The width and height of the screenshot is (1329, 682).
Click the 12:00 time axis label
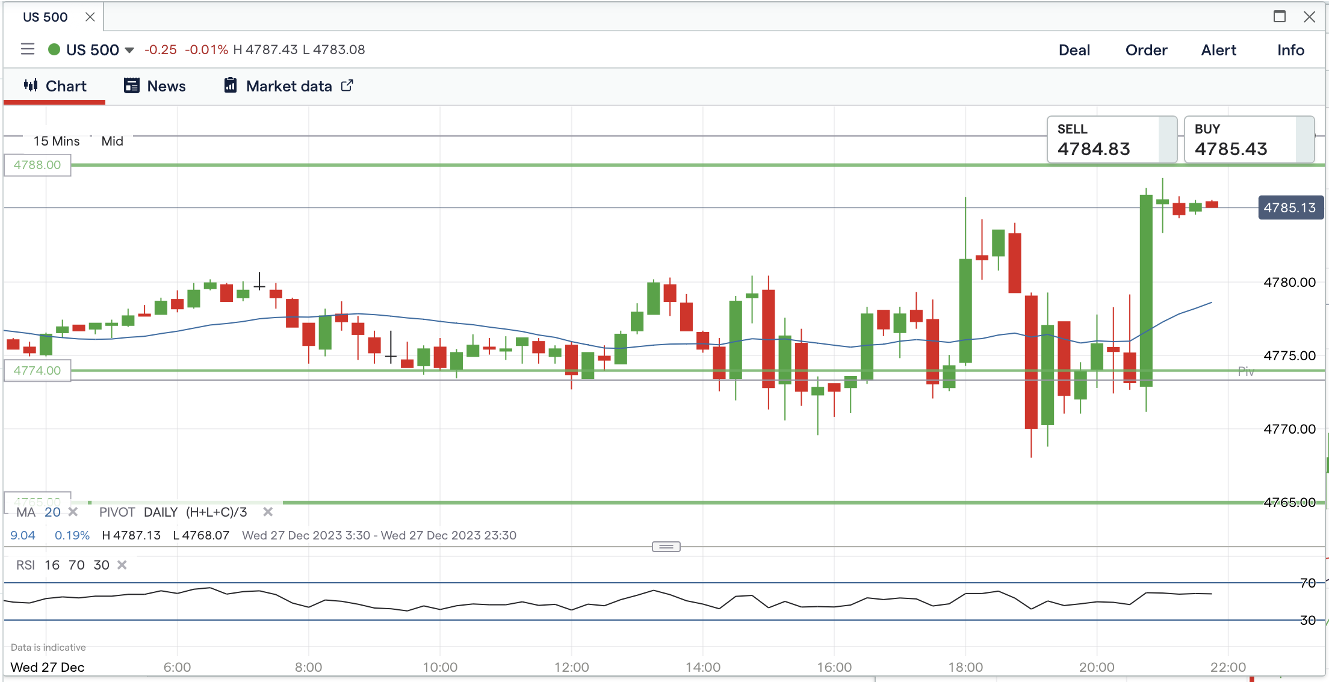pyautogui.click(x=572, y=667)
